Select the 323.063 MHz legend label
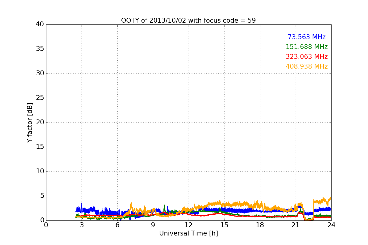Image resolution: width=368 pixels, height=245 pixels. coord(307,57)
